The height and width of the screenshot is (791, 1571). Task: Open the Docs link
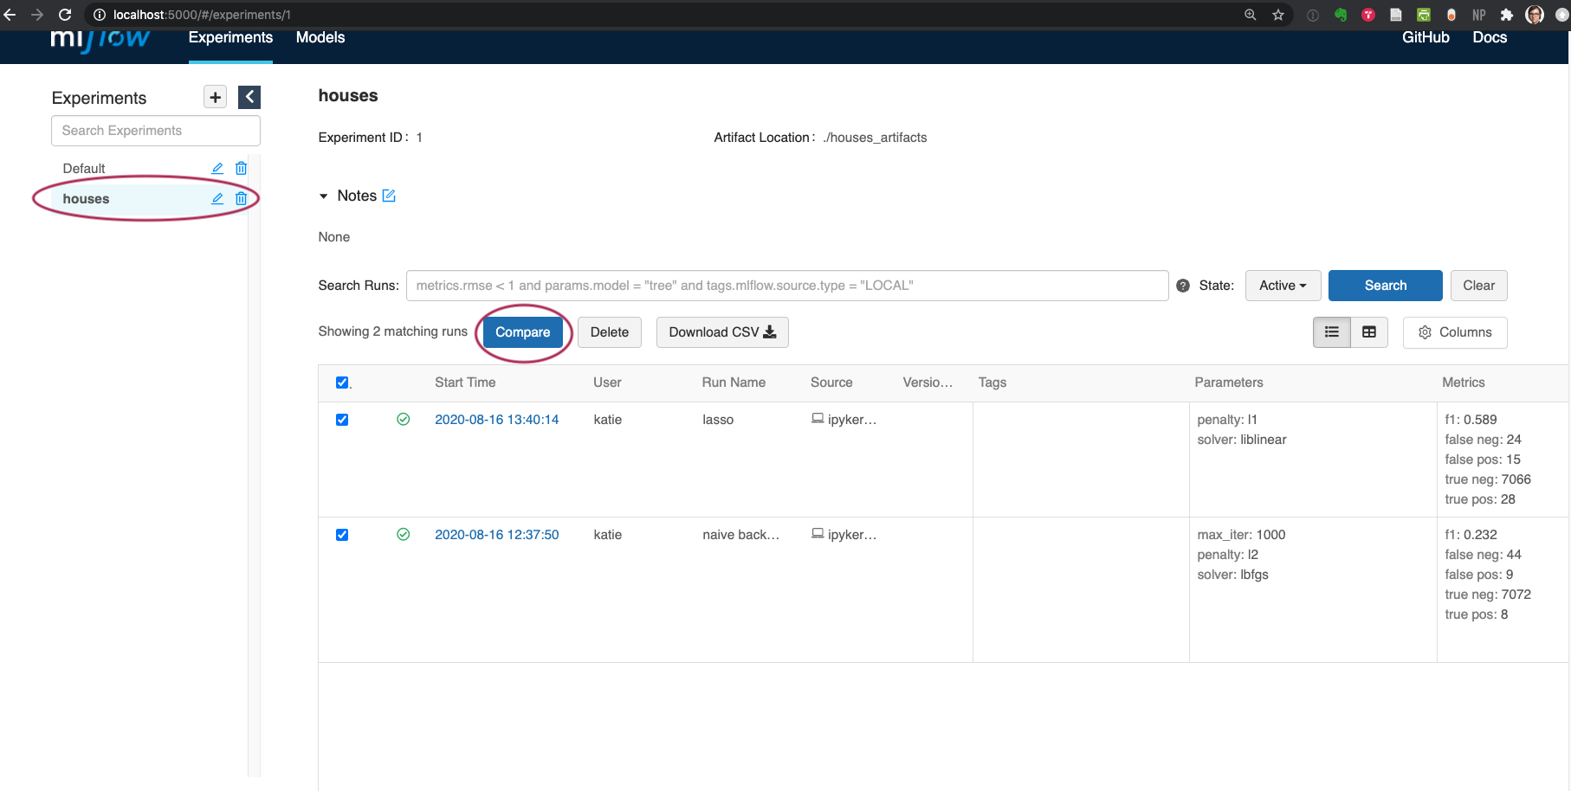point(1490,37)
